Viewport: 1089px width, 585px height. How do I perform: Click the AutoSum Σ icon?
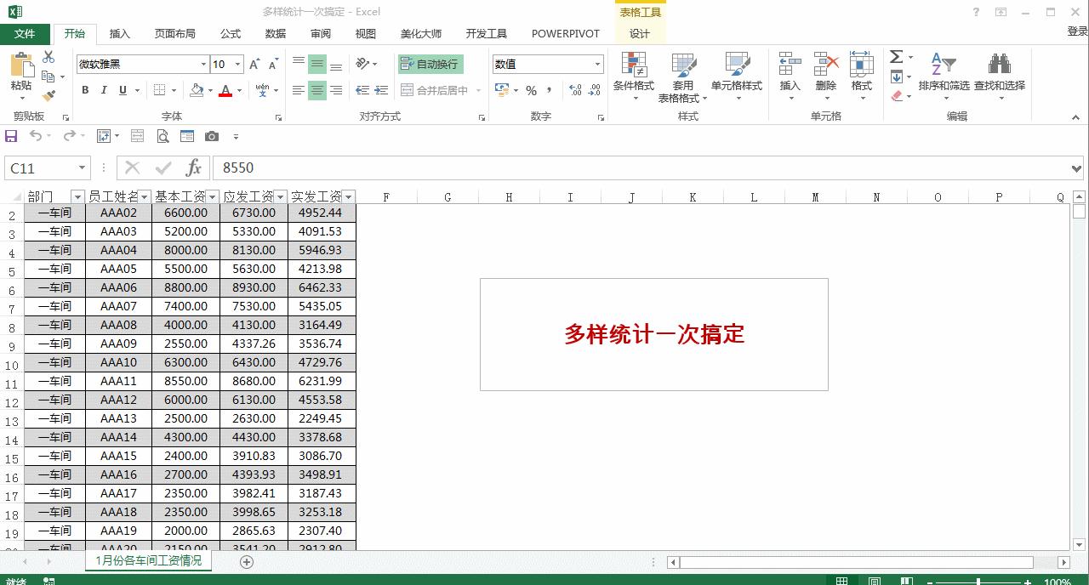tap(894, 57)
